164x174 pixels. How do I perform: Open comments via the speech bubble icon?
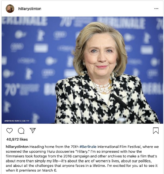21,130
